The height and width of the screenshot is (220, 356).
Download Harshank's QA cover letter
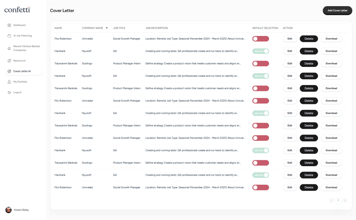point(331,51)
